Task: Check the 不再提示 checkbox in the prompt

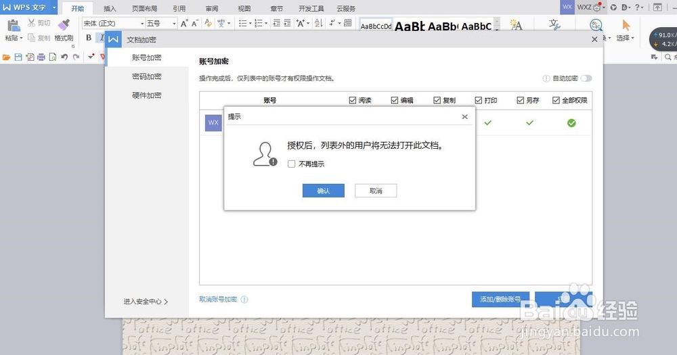Action: (x=291, y=164)
